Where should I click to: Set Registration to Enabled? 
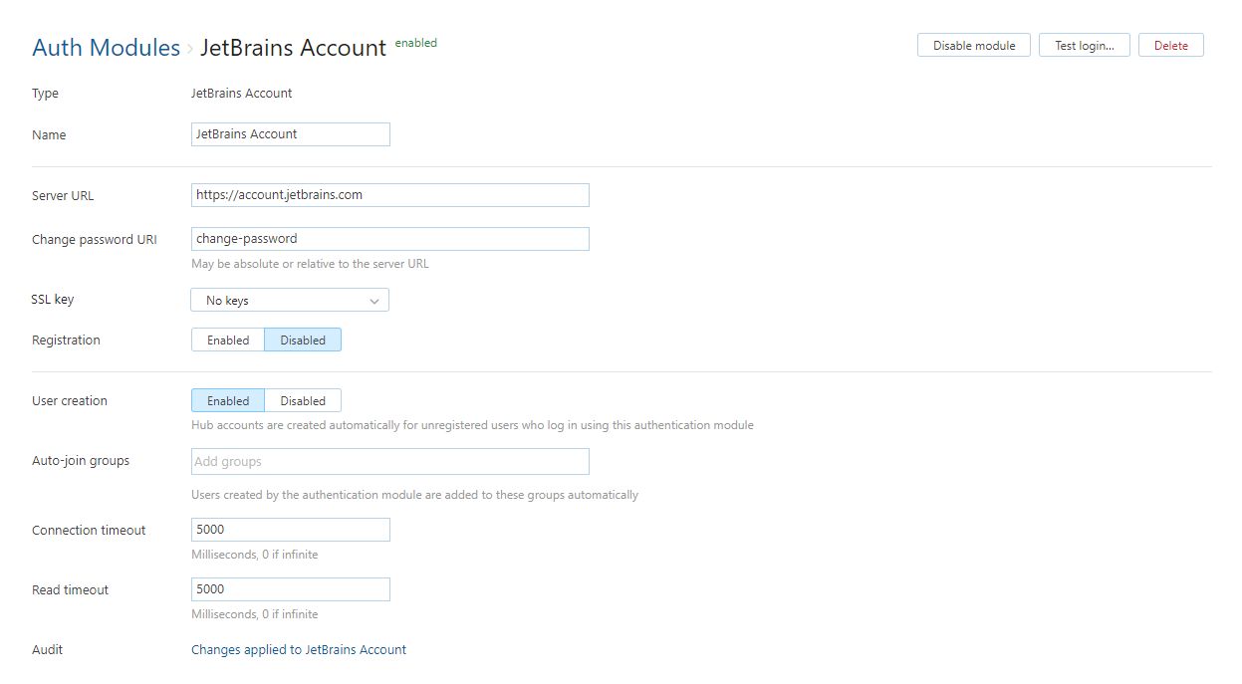click(228, 341)
